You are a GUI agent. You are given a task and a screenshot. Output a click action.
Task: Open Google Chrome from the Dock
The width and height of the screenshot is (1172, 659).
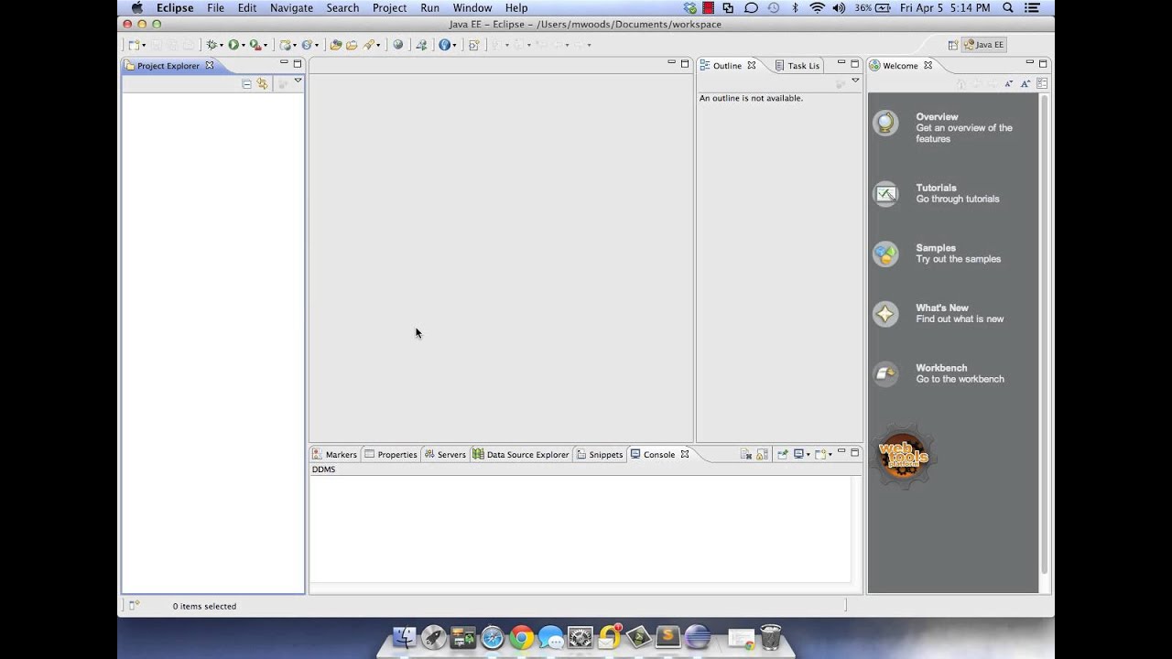522,637
